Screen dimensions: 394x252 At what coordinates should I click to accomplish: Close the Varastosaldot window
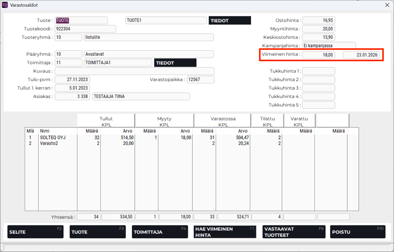click(387, 5)
